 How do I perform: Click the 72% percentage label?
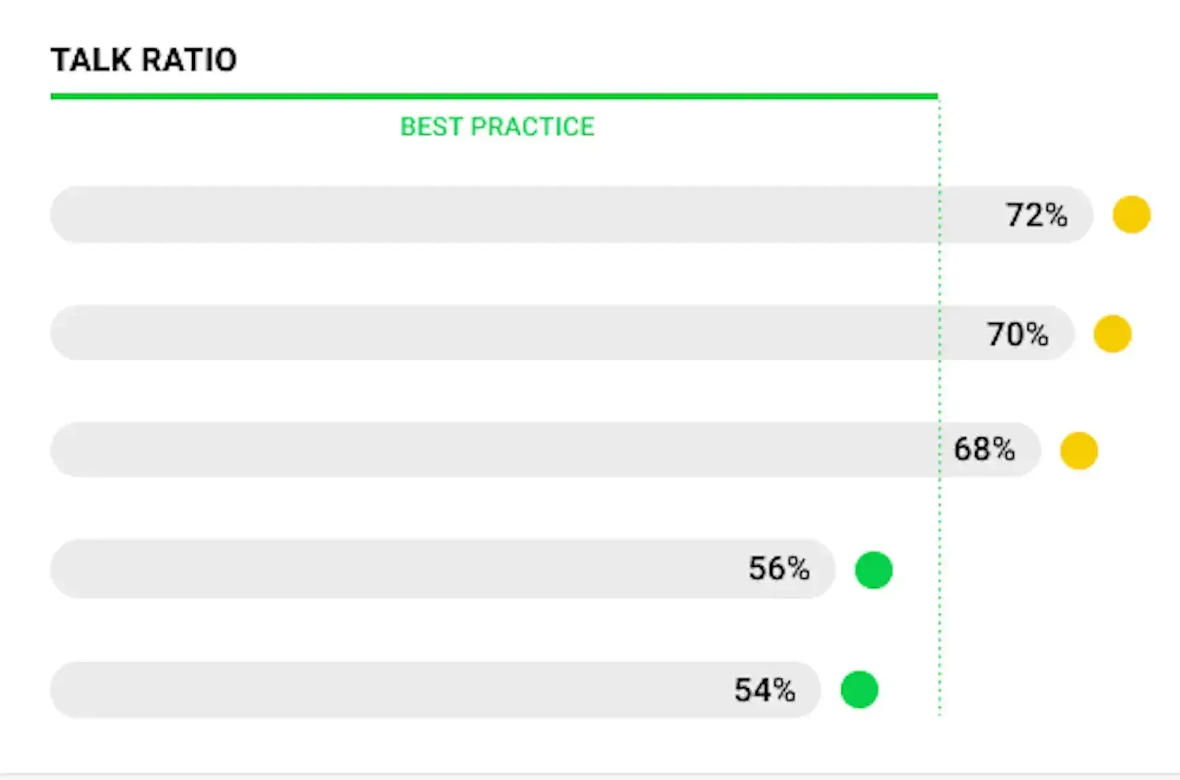tap(1036, 215)
